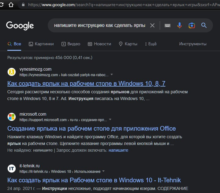Viewport: 220px width, 193px height.
Task: Click the browser home icon
Action: pyautogui.click(x=11, y=5)
